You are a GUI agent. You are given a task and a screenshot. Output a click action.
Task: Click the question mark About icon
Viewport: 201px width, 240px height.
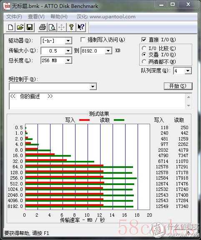(71, 27)
